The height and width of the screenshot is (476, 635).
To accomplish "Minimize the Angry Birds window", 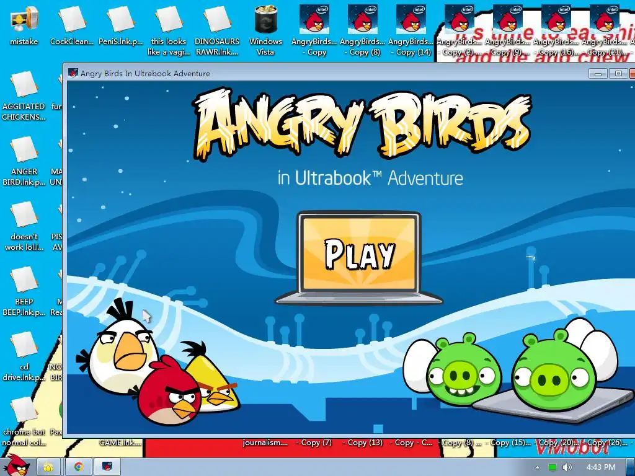I will 598,74.
